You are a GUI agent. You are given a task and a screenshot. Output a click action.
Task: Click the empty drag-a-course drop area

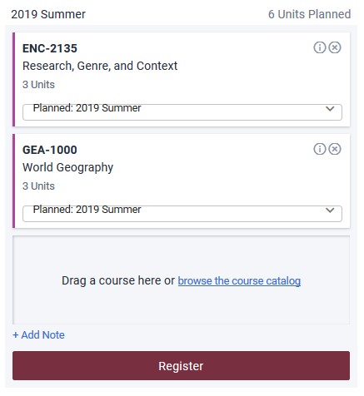pos(181,280)
